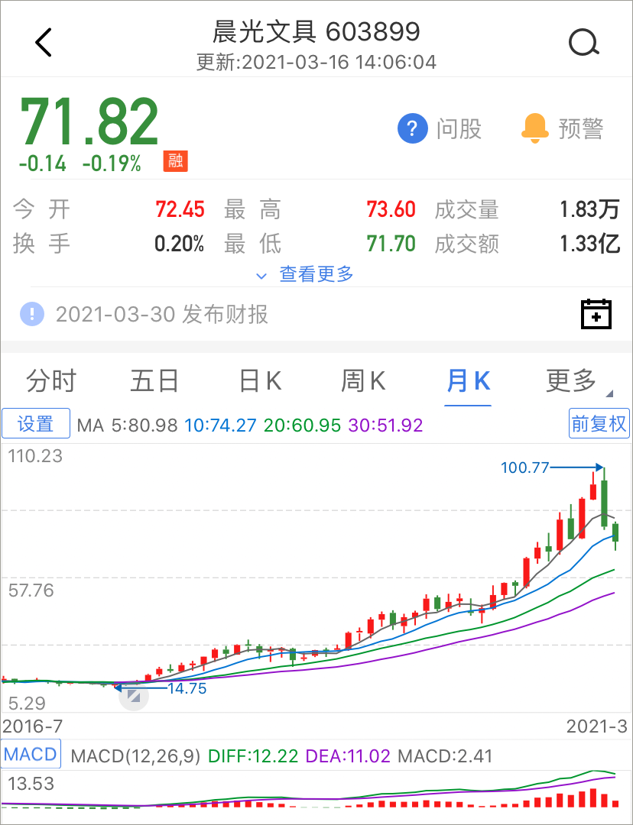Tap the DIFF:12.22 value
The image size is (633, 825).
click(255, 756)
